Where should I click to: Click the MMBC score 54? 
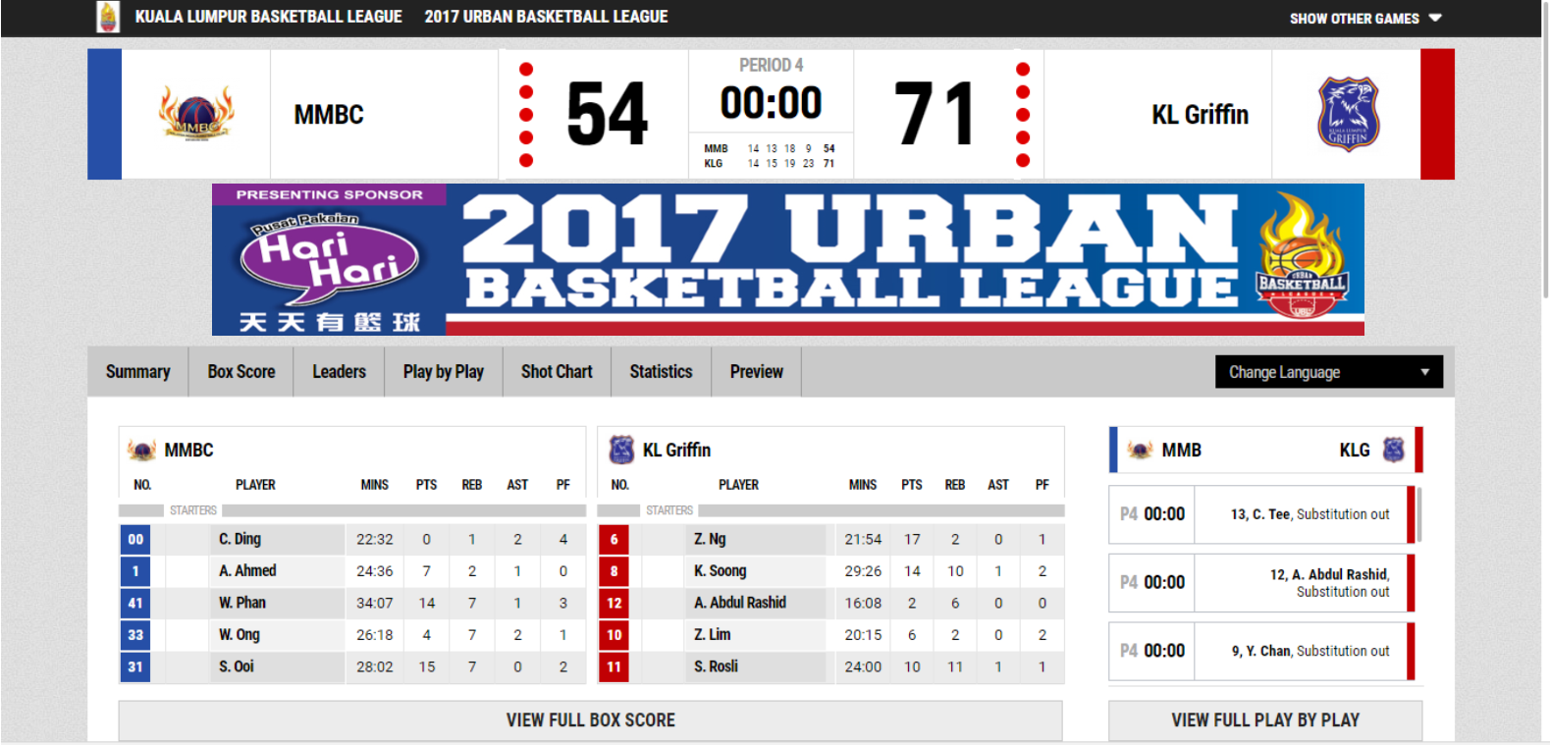[608, 114]
